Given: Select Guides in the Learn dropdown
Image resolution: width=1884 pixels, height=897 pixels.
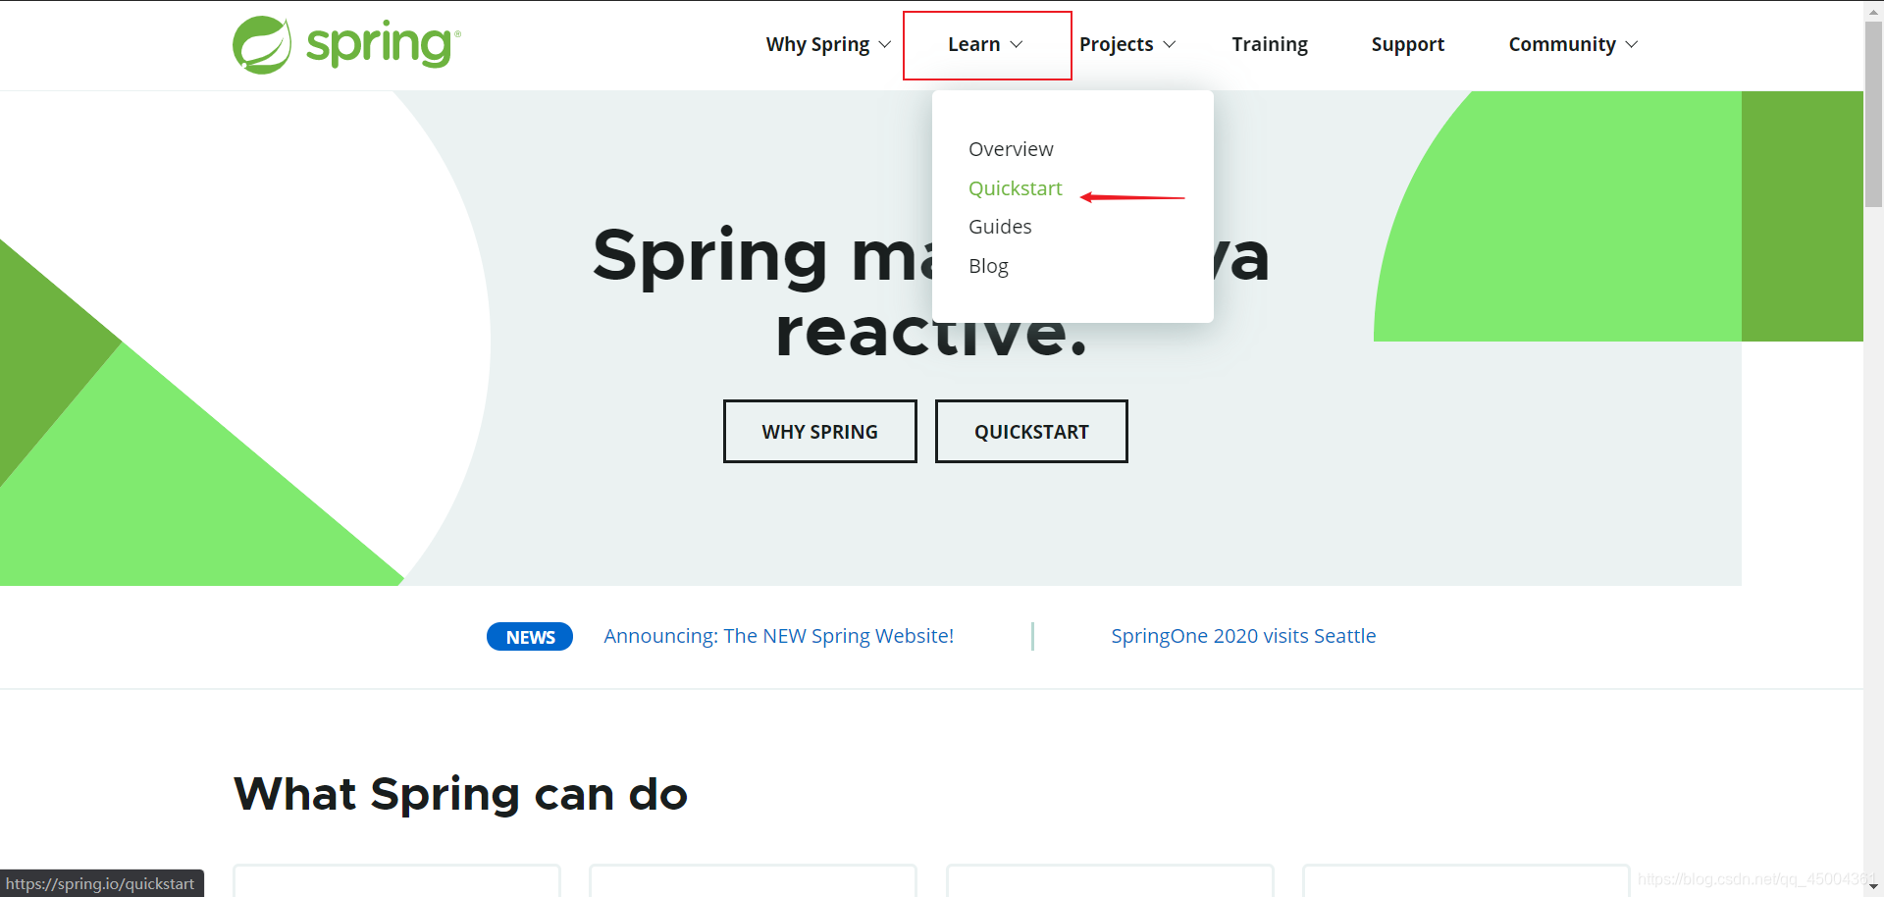Looking at the screenshot, I should pyautogui.click(x=1000, y=227).
